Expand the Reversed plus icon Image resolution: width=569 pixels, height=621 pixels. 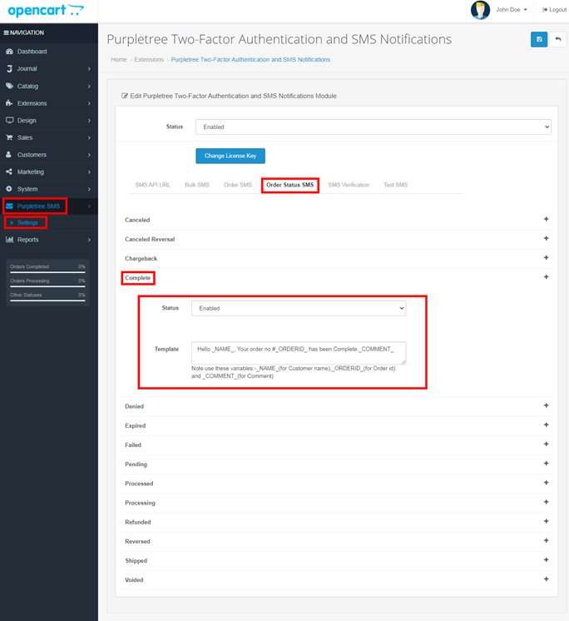[546, 540]
